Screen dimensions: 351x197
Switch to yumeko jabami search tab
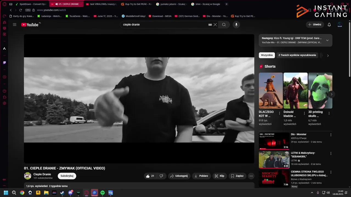point(171,4)
